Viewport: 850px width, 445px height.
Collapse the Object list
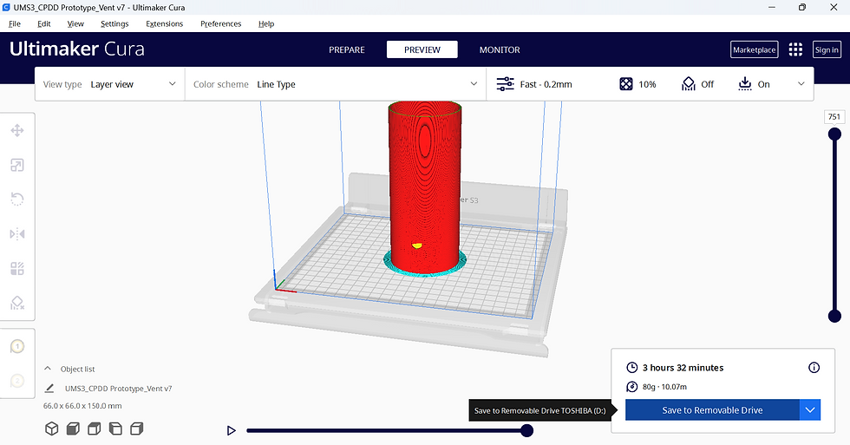tap(48, 369)
